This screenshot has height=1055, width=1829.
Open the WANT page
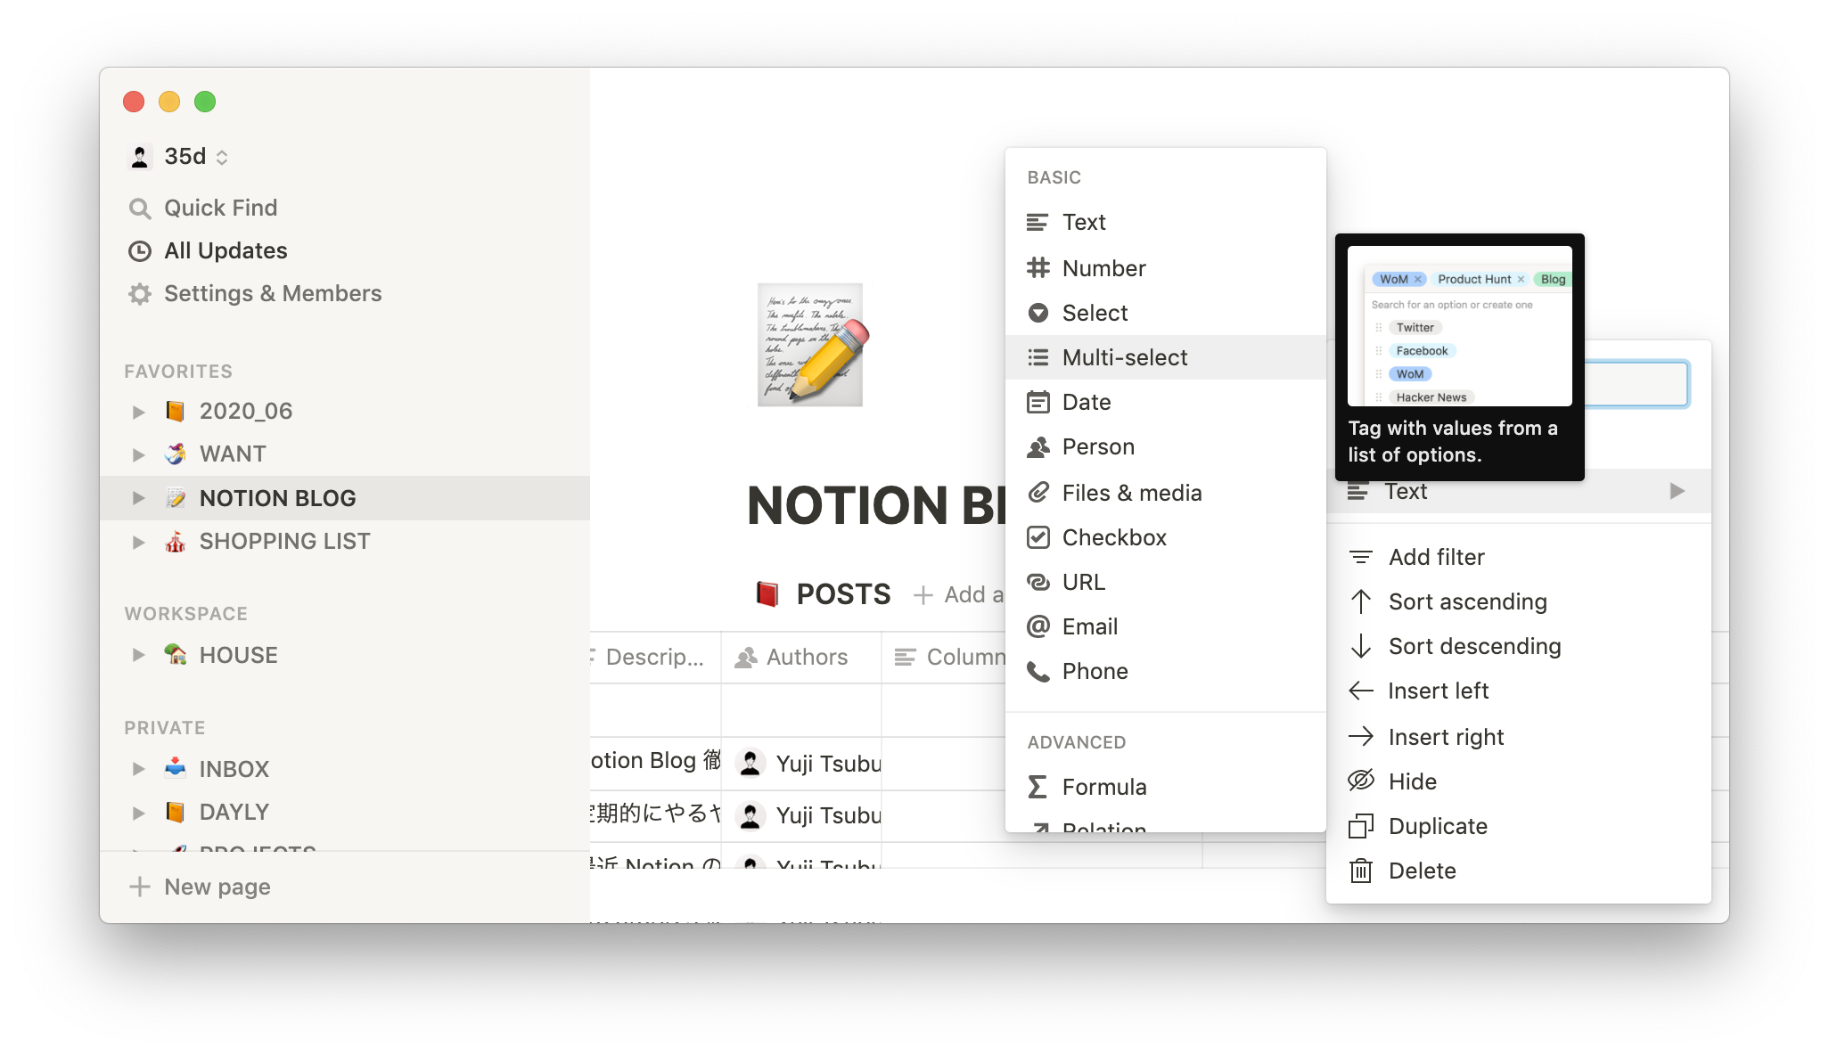pyautogui.click(x=344, y=454)
